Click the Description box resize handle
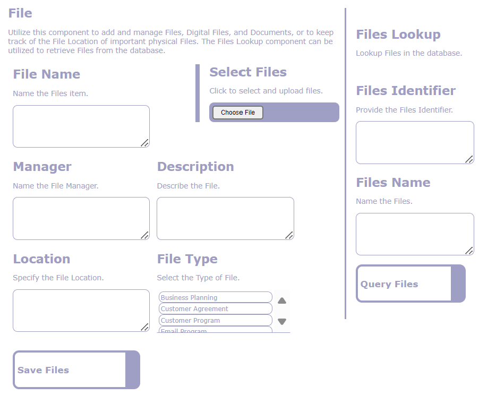 coord(289,235)
